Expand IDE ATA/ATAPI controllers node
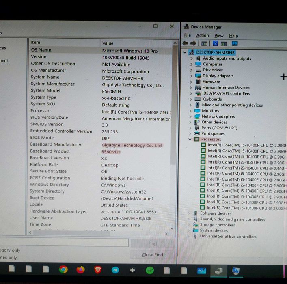Screen dimensions: 287x284 point(191,93)
